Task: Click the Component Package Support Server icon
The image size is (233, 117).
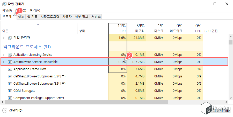Action: coord(10,98)
